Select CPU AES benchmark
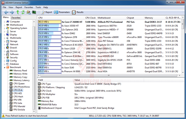This screenshot has width=186, height=119. (18, 93)
